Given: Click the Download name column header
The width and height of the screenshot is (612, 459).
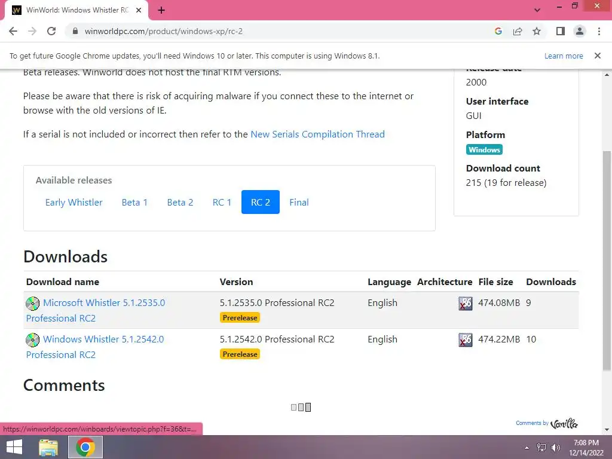Looking at the screenshot, I should point(62,282).
